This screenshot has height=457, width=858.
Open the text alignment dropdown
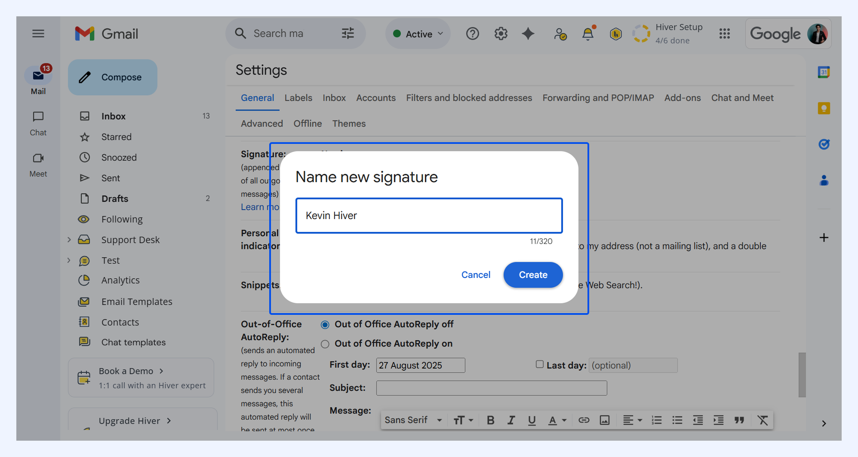point(632,420)
